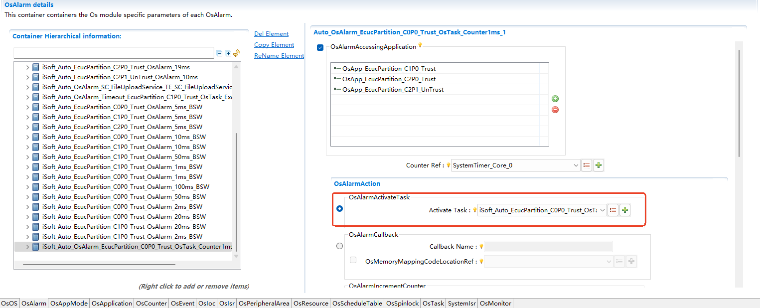Open the Counter Ref list selection icon

pyautogui.click(x=587, y=165)
